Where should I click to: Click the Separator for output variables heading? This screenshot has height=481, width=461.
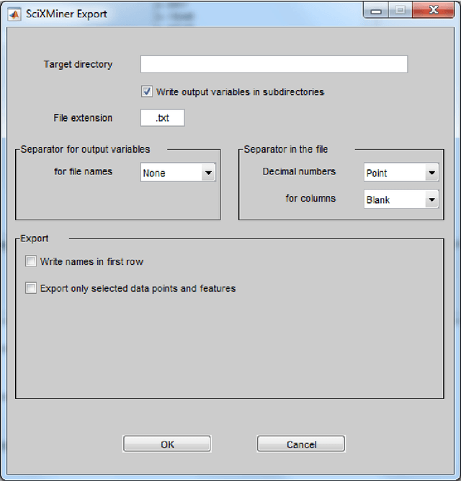click(85, 149)
